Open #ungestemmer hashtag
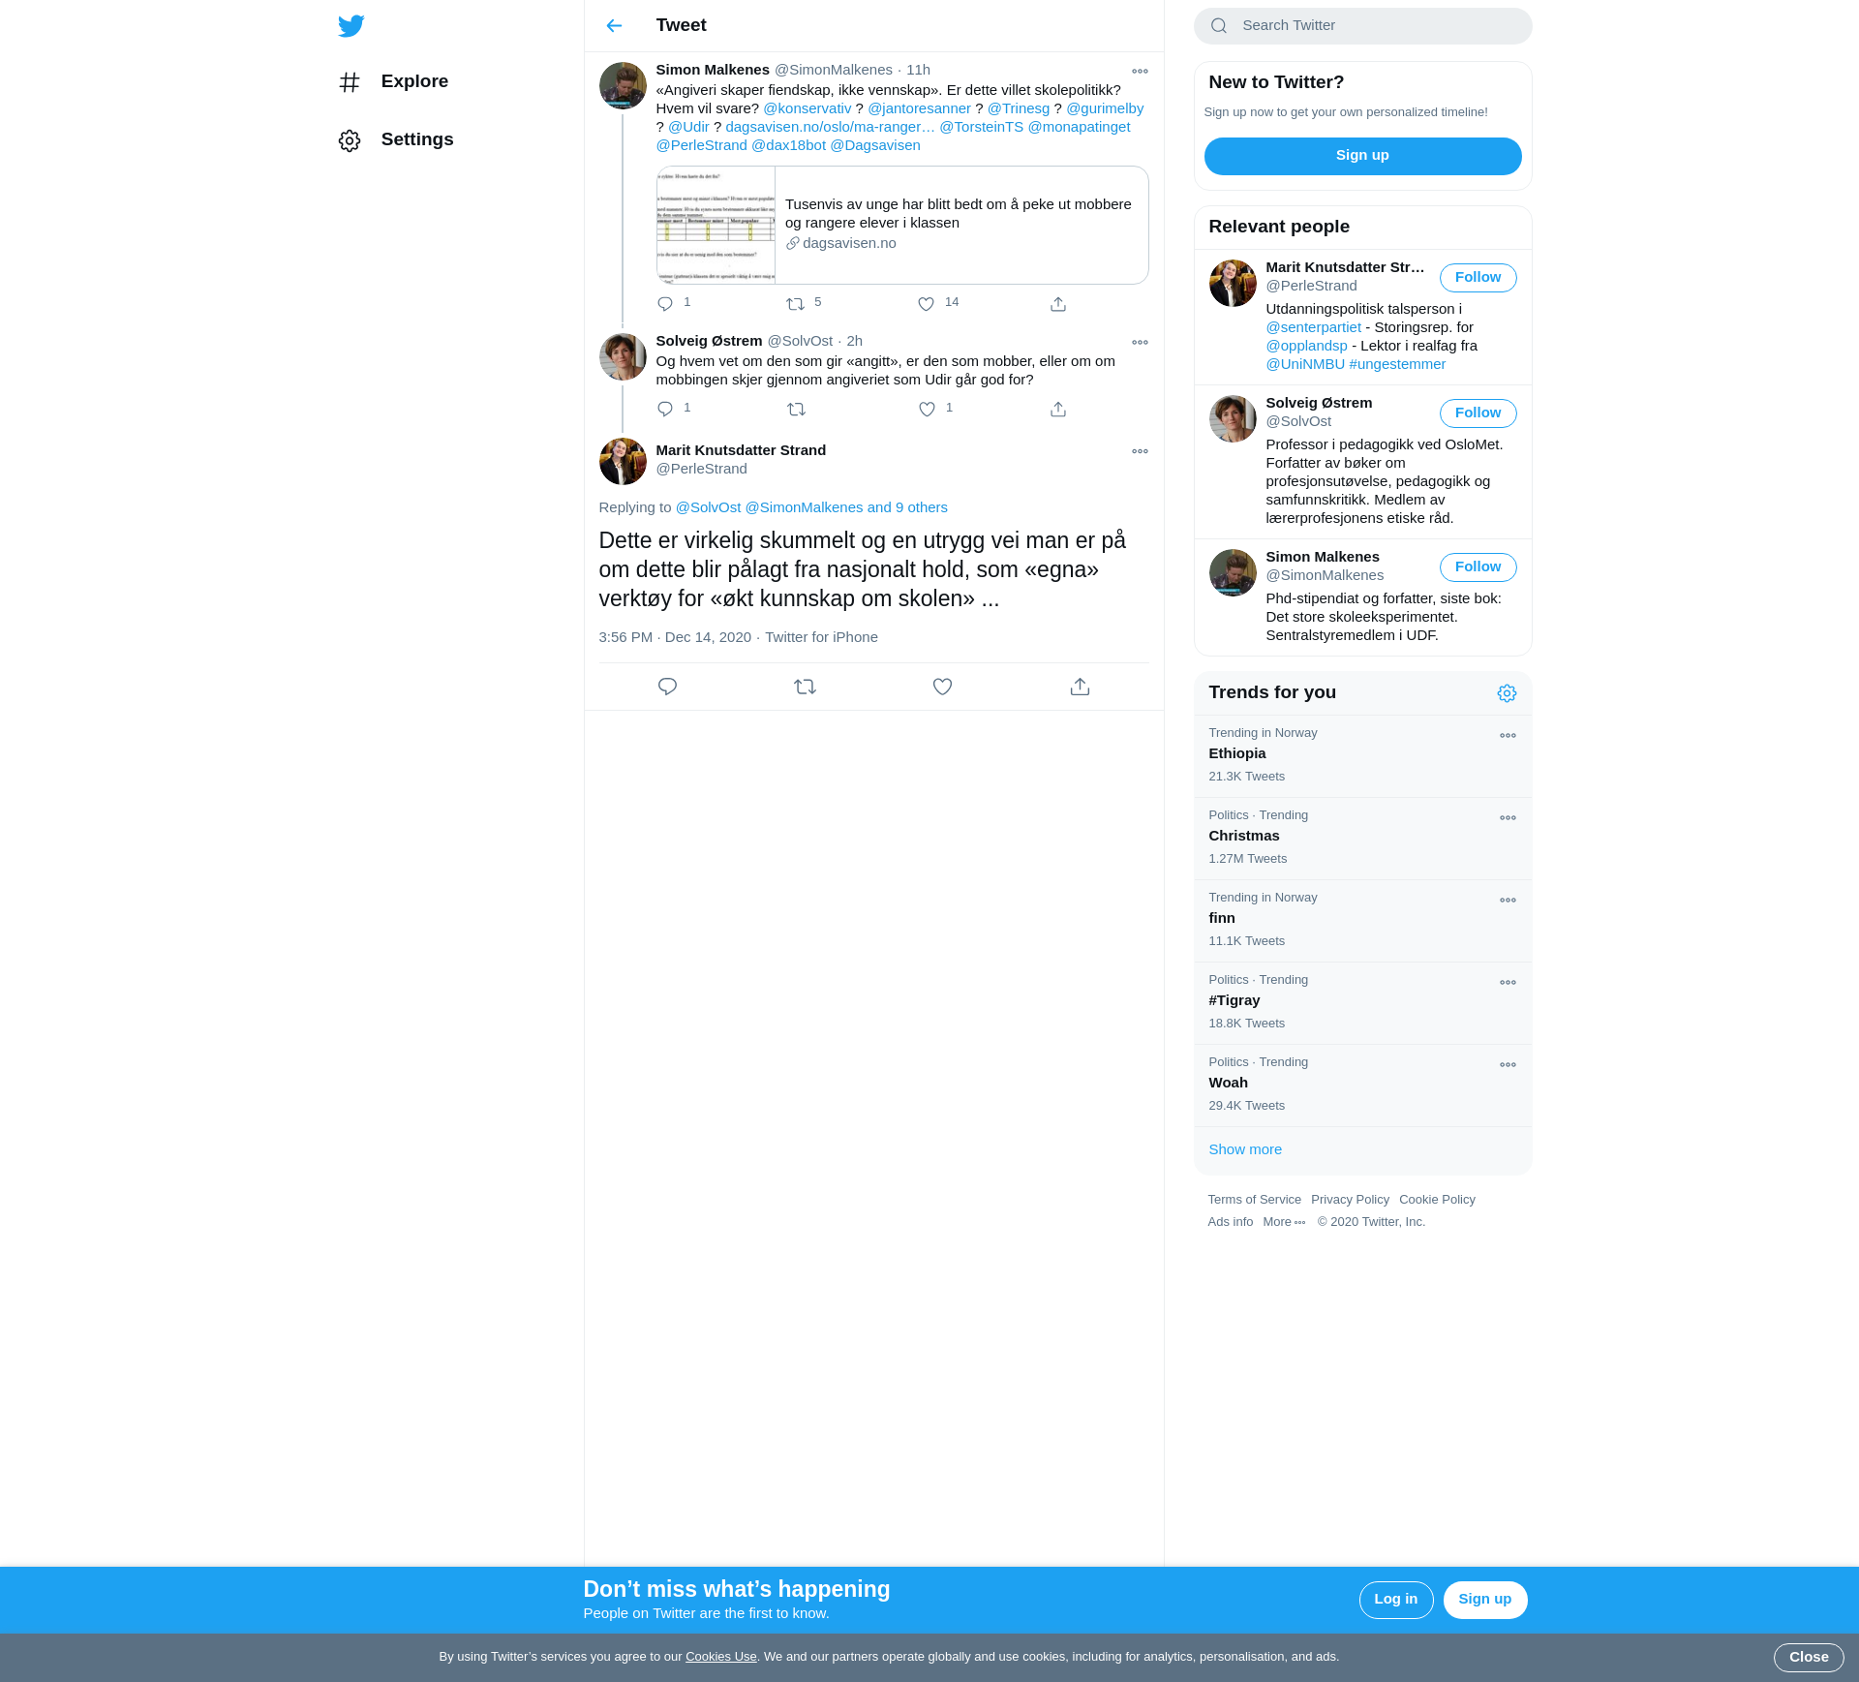This screenshot has width=1859, height=1682. [x=1397, y=364]
